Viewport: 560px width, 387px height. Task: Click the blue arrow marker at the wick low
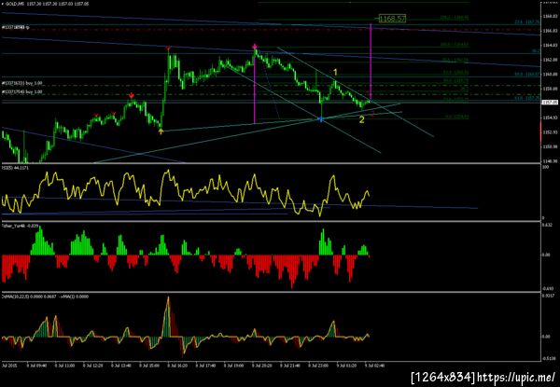pyautogui.click(x=321, y=120)
